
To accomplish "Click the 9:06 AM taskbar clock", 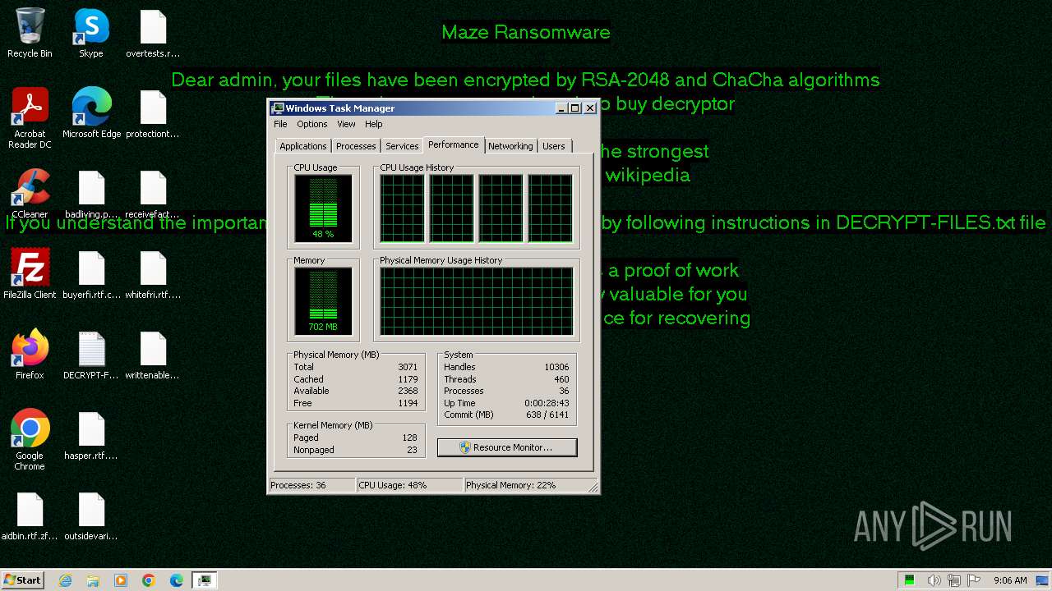I will coord(1010,580).
